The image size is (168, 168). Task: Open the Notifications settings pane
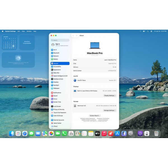point(57,93)
